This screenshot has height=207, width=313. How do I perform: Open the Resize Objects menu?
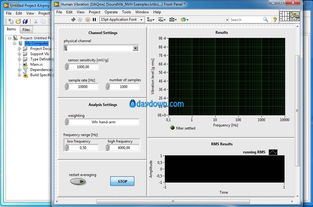tap(173, 20)
